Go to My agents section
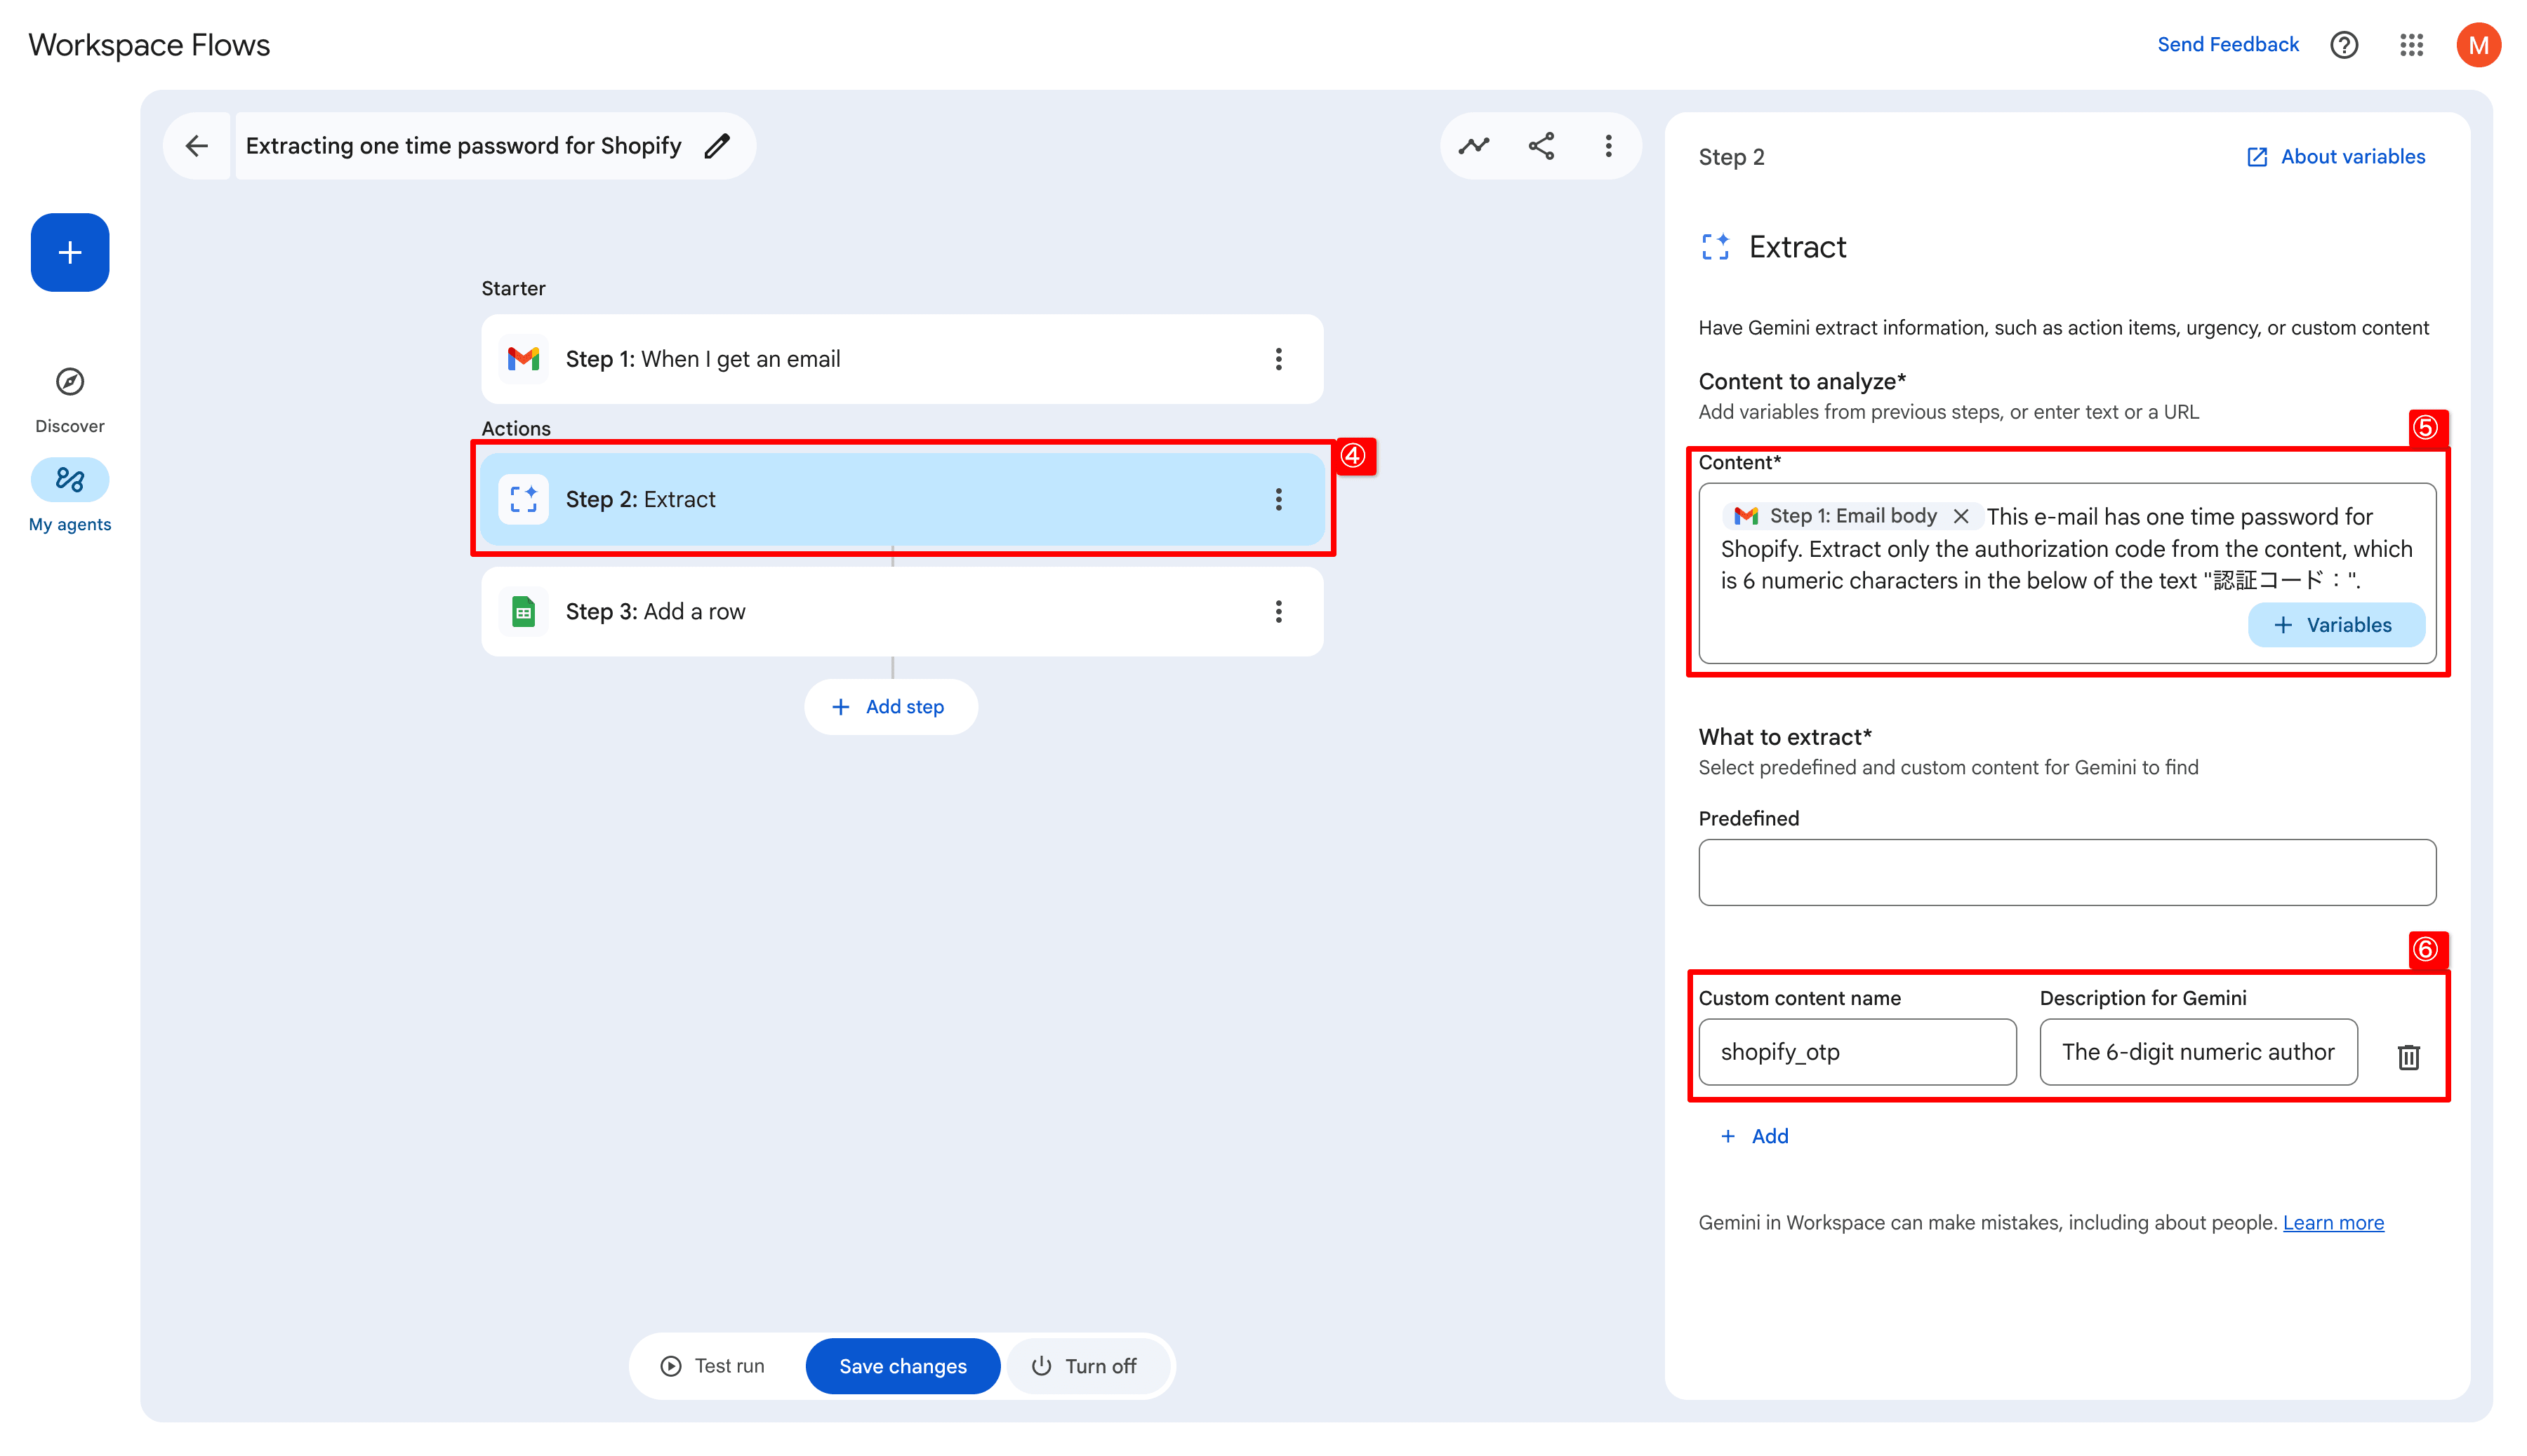Screen dimensions: 2527x1456 [x=69, y=481]
